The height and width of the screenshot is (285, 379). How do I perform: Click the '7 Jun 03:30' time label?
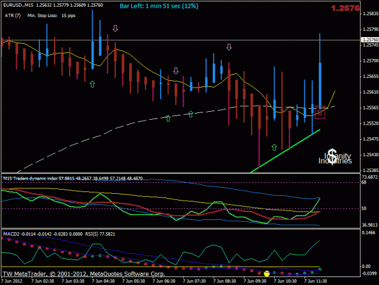coord(73,281)
